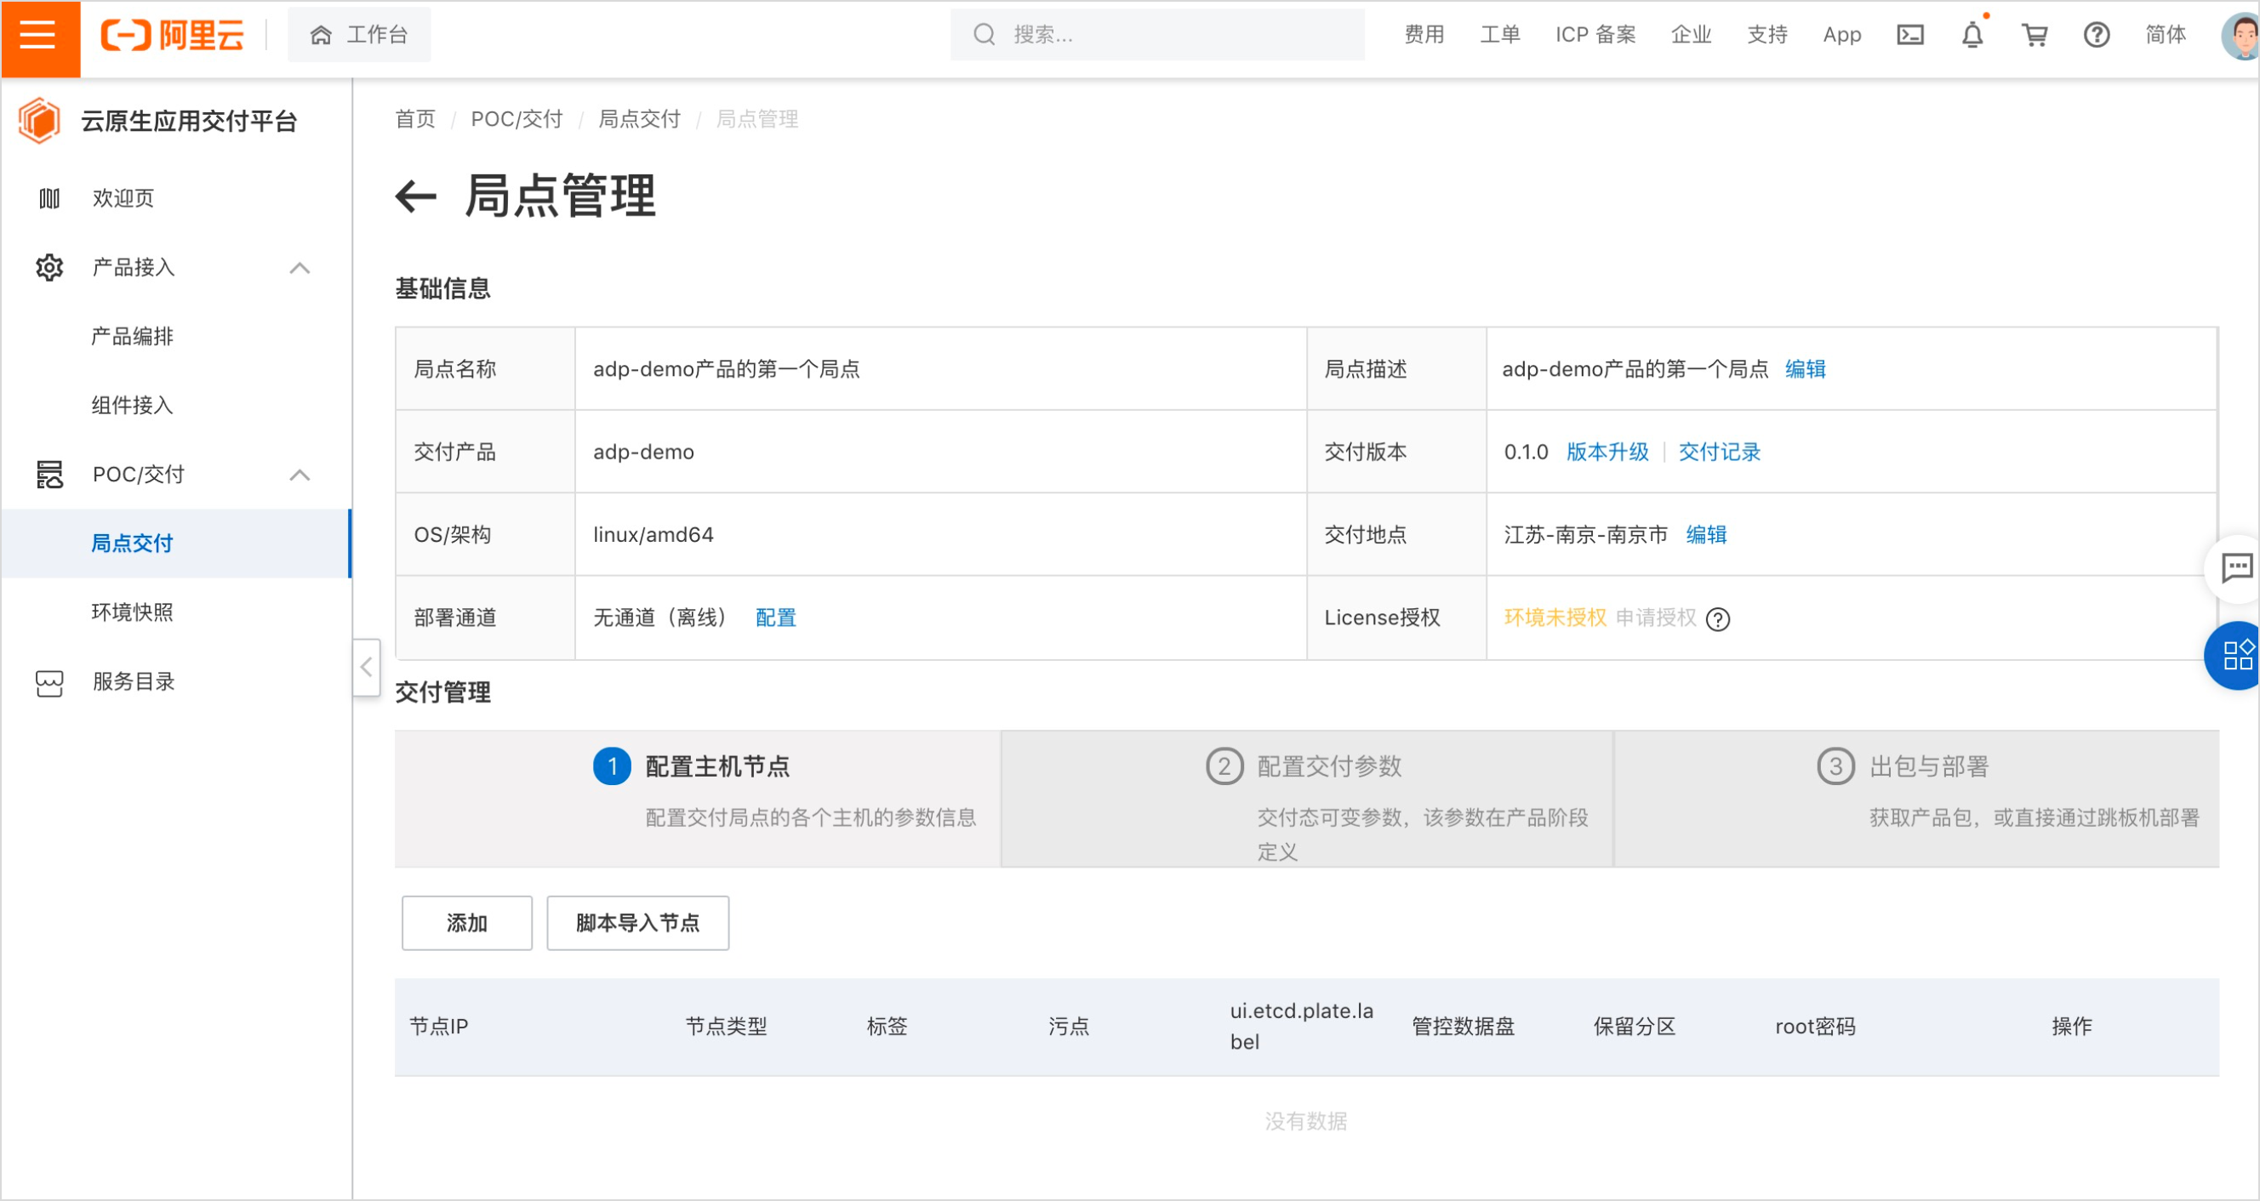Go to 局点交付 breadcrumb
This screenshot has height=1201, width=2260.
[640, 119]
